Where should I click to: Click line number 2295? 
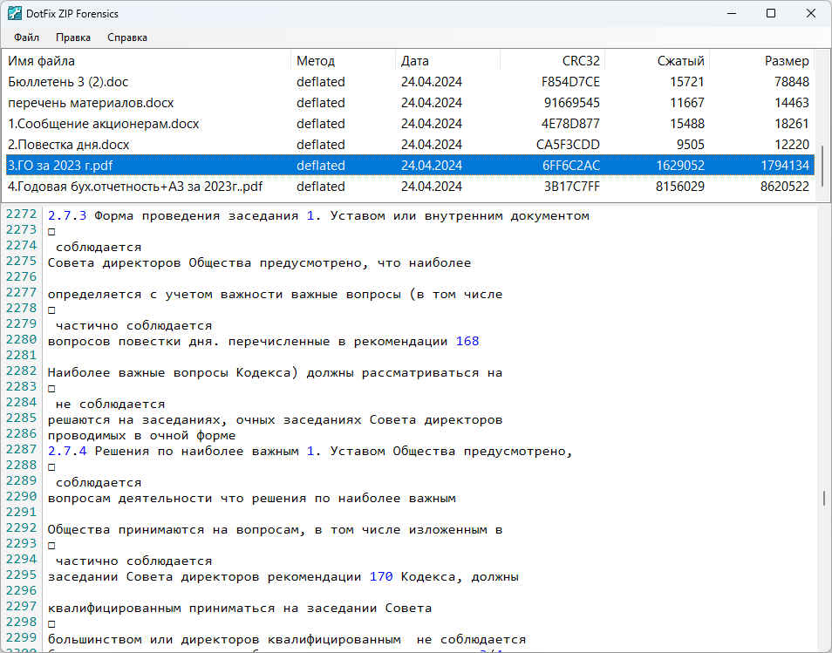[x=21, y=575]
